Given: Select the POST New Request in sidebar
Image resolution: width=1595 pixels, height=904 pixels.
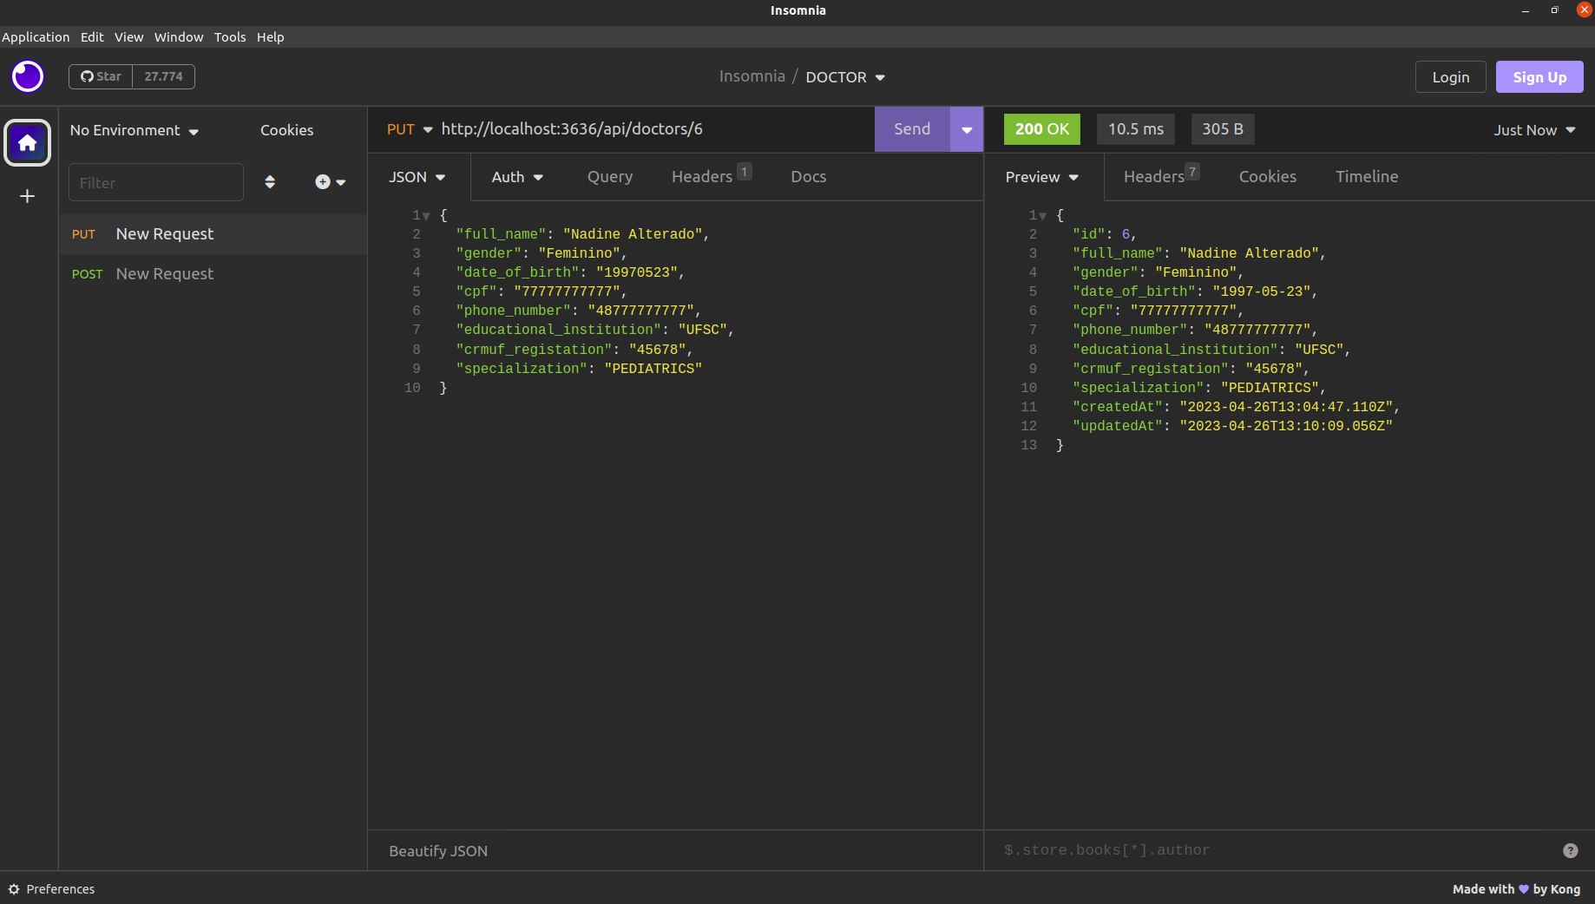Looking at the screenshot, I should point(213,274).
